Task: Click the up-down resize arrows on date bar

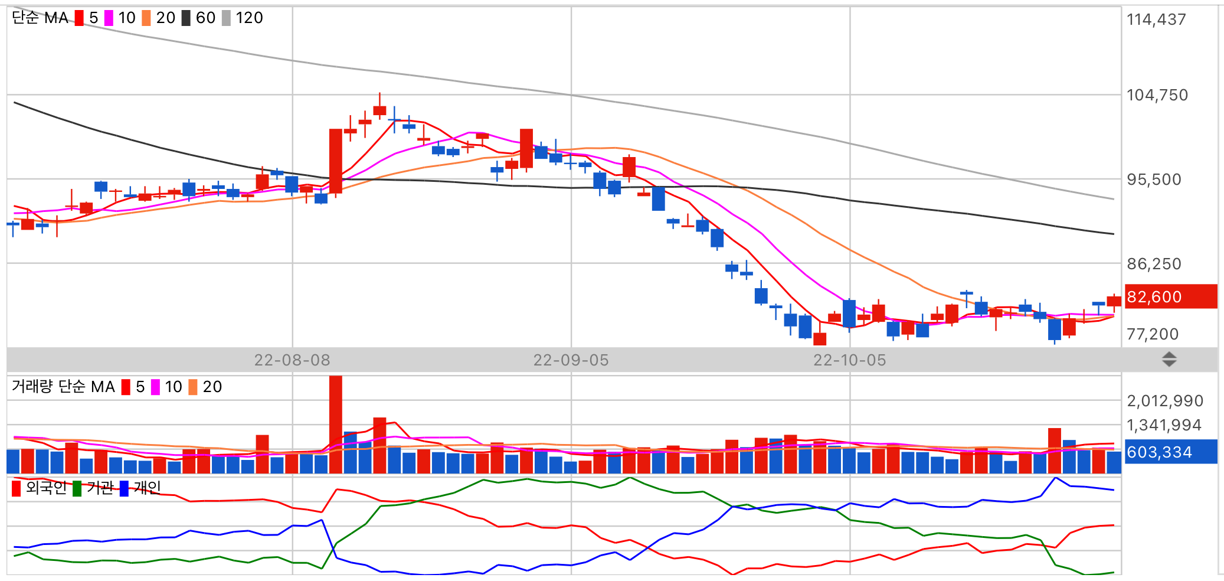Action: pos(1169,359)
